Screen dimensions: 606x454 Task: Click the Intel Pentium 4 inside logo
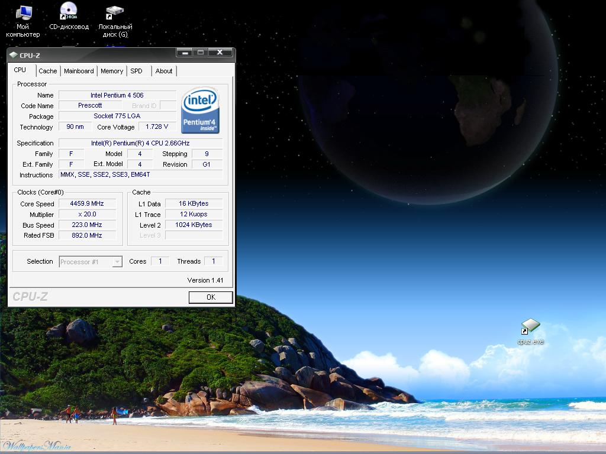pos(200,110)
